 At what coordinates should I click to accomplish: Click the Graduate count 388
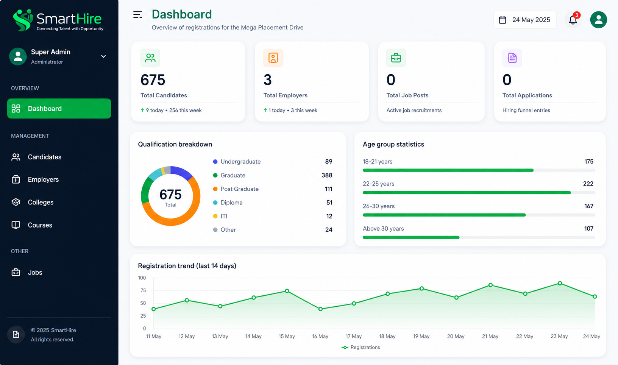[x=327, y=175]
